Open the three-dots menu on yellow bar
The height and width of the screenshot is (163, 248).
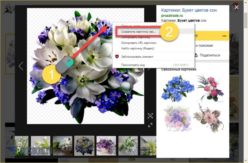(x=224, y=36)
